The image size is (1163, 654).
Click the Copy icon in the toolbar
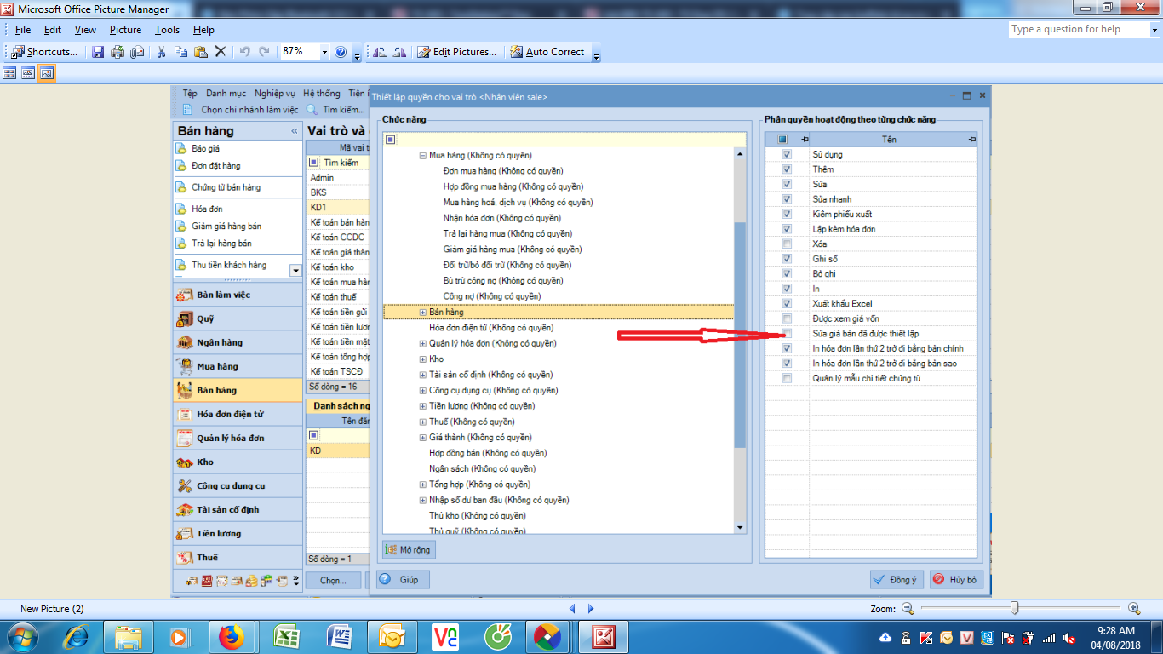180,52
